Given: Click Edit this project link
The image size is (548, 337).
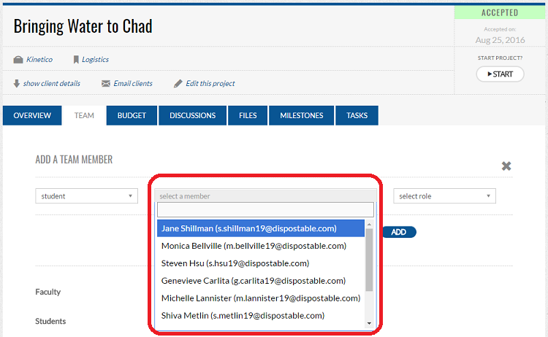Looking at the screenshot, I should [x=210, y=83].
